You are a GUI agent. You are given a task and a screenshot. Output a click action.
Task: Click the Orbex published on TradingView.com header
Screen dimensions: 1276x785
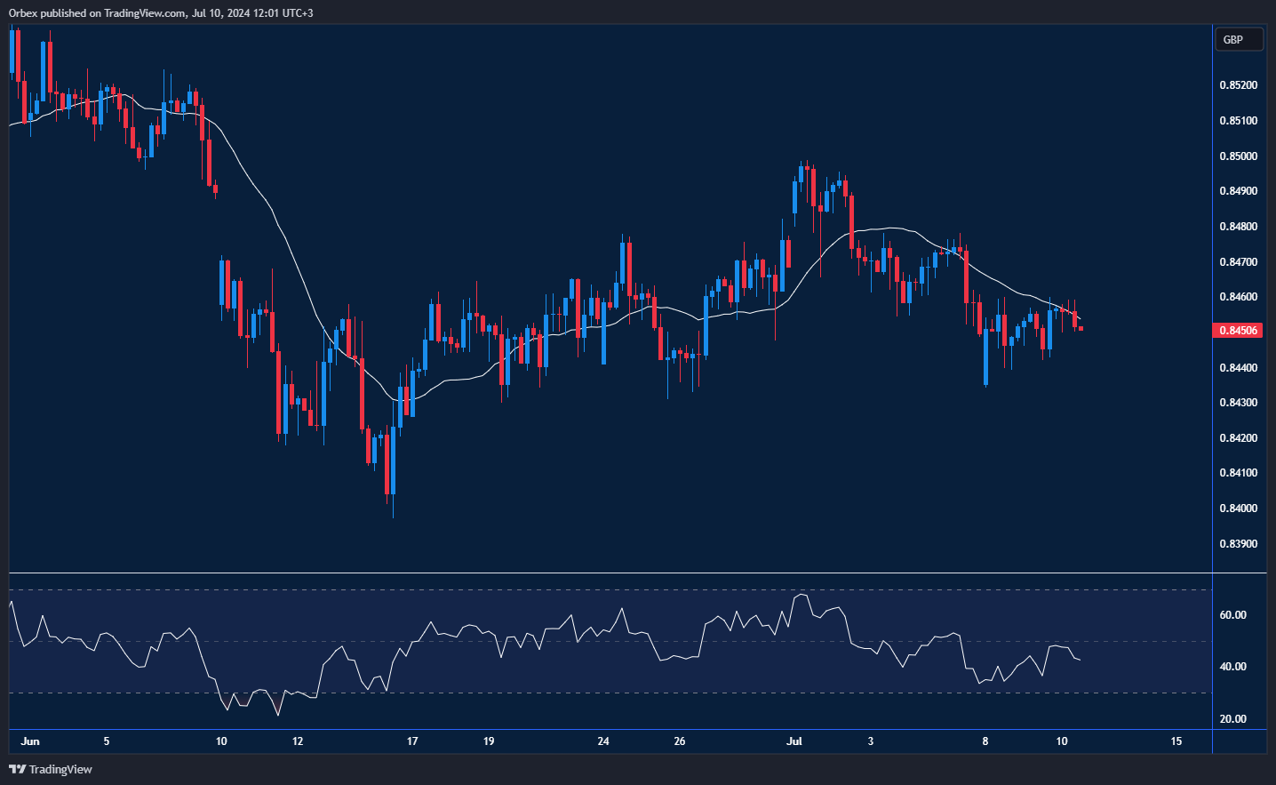tap(161, 13)
